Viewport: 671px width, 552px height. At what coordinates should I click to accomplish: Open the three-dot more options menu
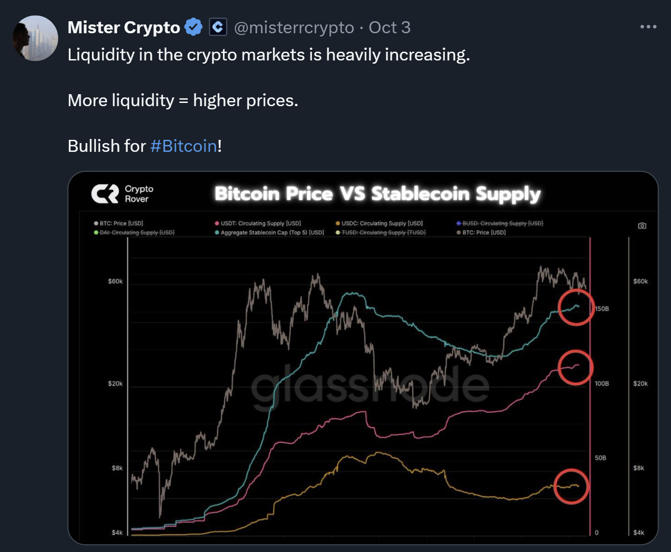coord(648,27)
